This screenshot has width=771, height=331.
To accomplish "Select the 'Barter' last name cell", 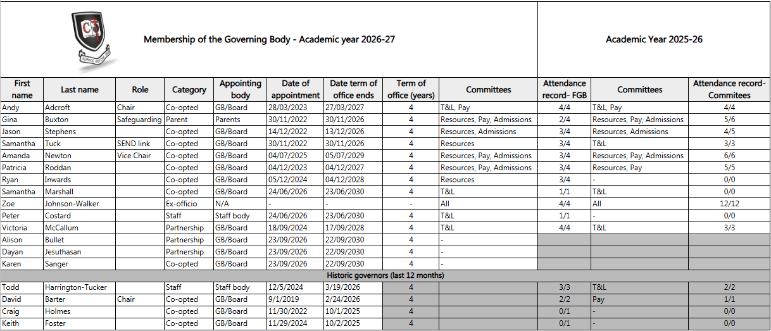I will pyautogui.click(x=80, y=299).
